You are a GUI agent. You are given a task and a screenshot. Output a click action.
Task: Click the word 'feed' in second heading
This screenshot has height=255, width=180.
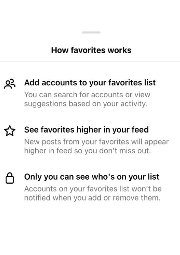(140, 130)
